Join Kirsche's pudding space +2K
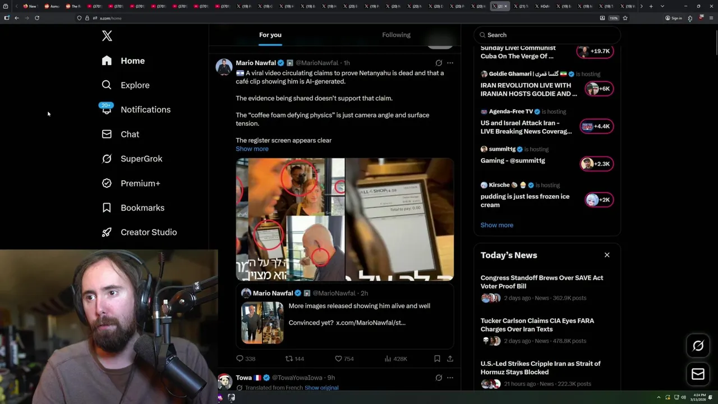 coord(599,200)
